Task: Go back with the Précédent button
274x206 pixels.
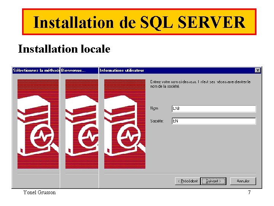Action: click(x=188, y=181)
